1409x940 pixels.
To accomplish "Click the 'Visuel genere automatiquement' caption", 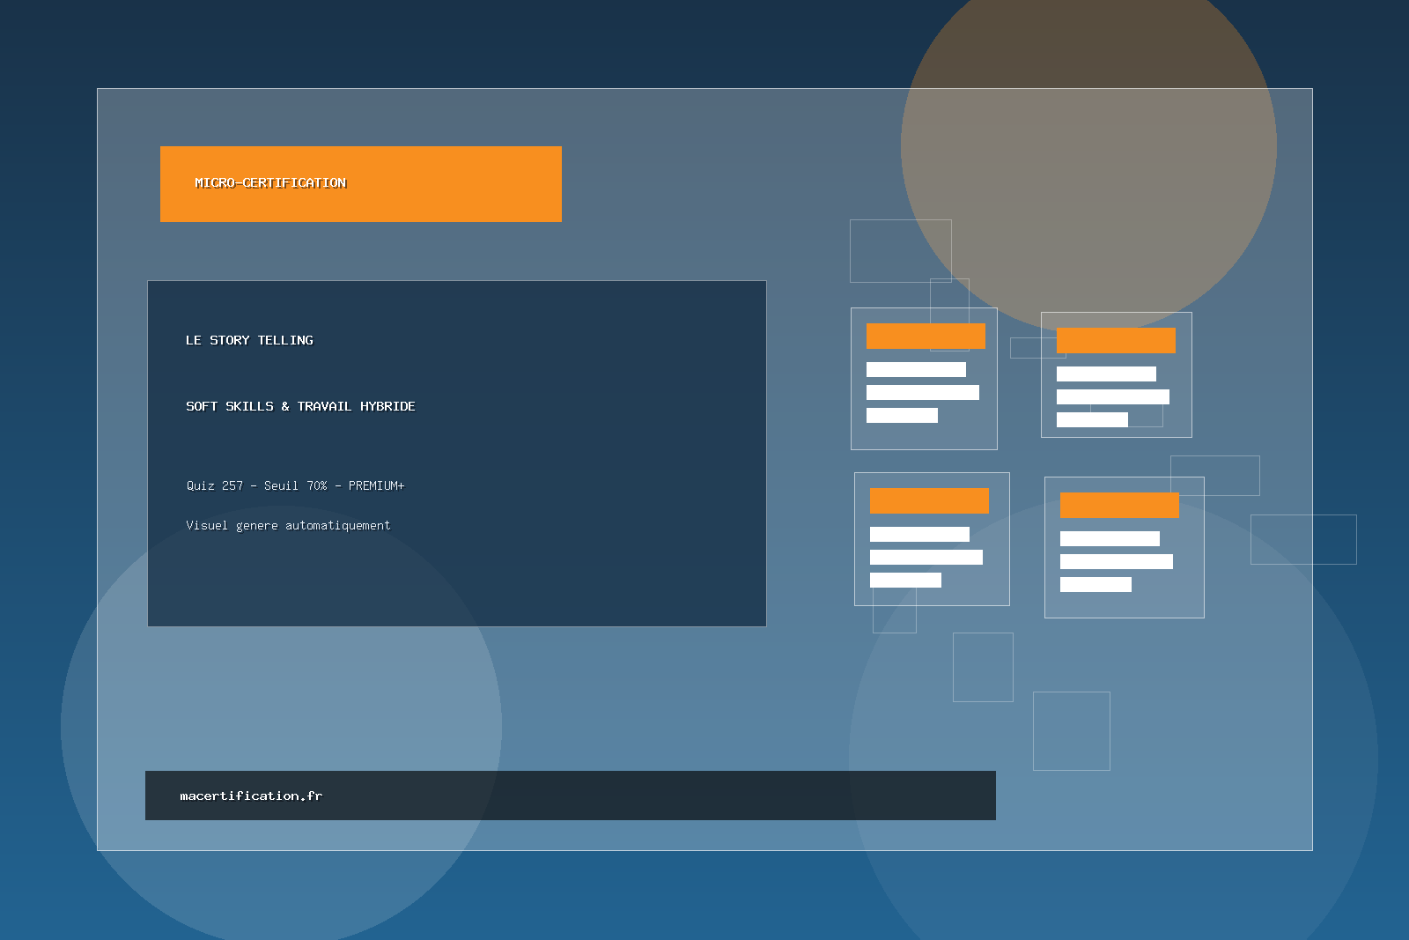I will [288, 525].
